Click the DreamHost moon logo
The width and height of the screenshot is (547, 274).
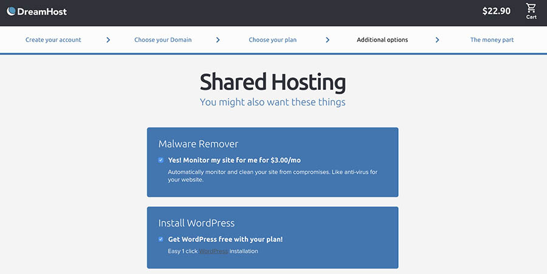point(11,11)
